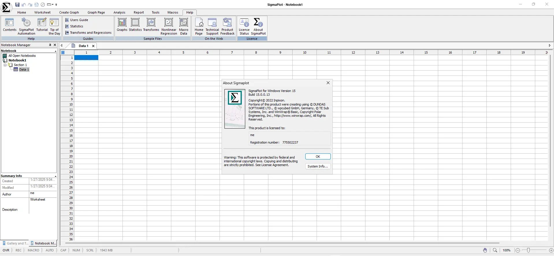This screenshot has width=554, height=256.
Task: Close the Data 1 tab
Action: pos(93,46)
